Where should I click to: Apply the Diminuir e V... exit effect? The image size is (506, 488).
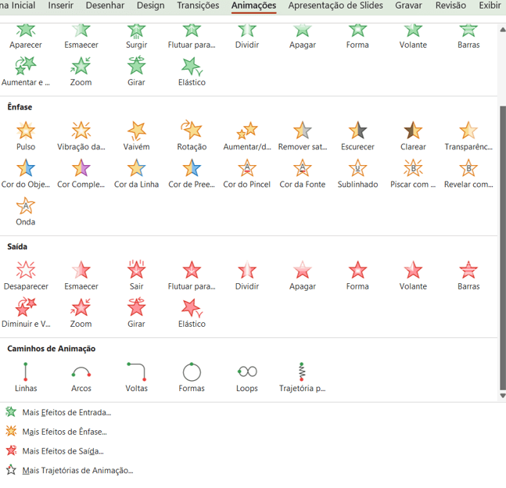26,313
